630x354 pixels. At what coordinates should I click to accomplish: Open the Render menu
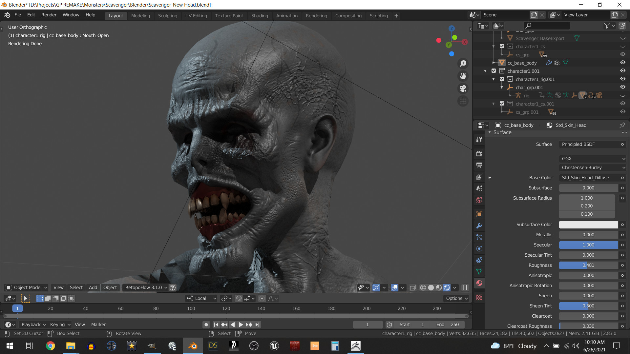pos(49,15)
